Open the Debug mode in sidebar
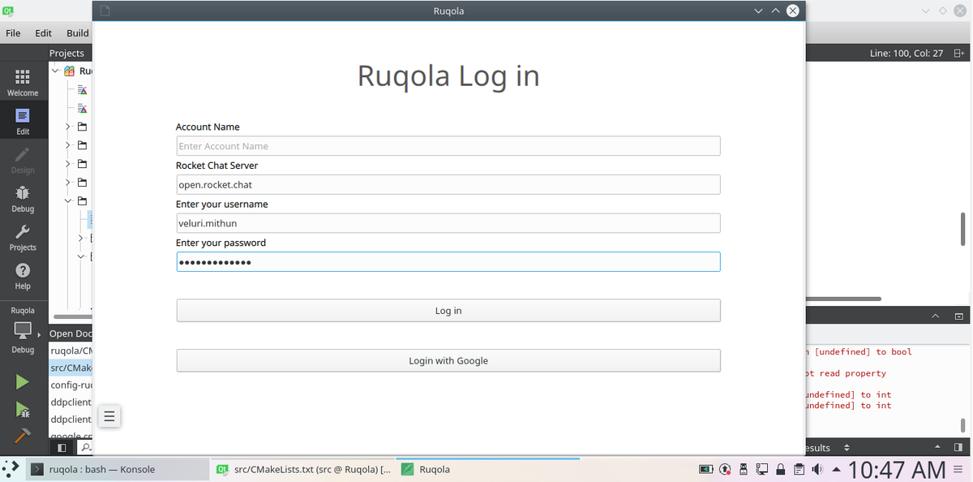Viewport: 973px width, 482px height. tap(23, 198)
